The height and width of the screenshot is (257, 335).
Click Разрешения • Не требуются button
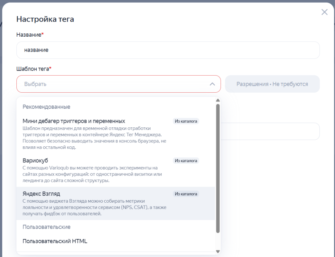(x=272, y=84)
